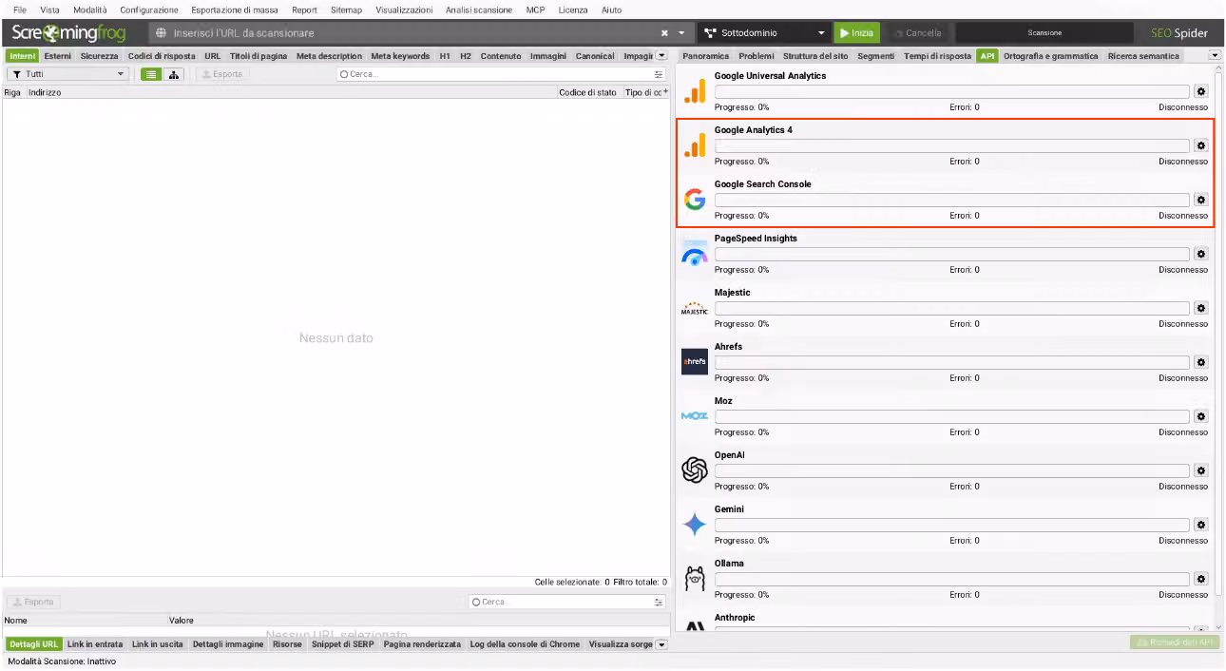Show more right panel tabs
Image resolution: width=1226 pixels, height=671 pixels.
point(1216,56)
